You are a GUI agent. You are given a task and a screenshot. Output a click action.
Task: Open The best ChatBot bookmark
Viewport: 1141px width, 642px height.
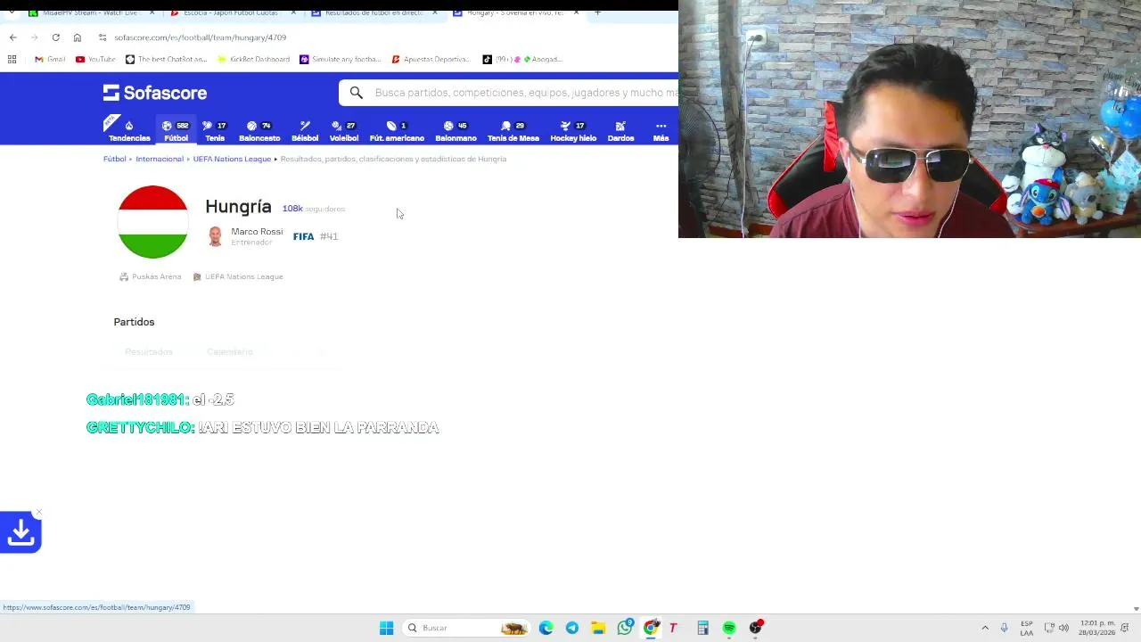click(x=166, y=59)
